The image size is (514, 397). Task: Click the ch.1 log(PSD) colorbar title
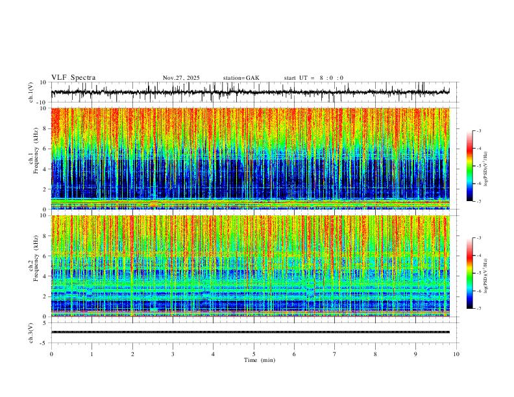pyautogui.click(x=486, y=169)
